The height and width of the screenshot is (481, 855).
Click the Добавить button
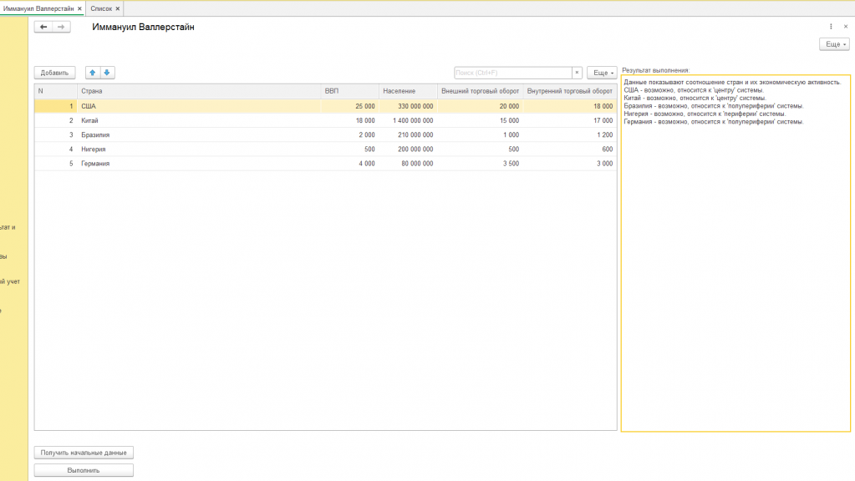coord(54,73)
